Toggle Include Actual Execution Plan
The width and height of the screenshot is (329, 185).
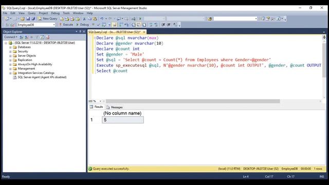(x=121, y=25)
